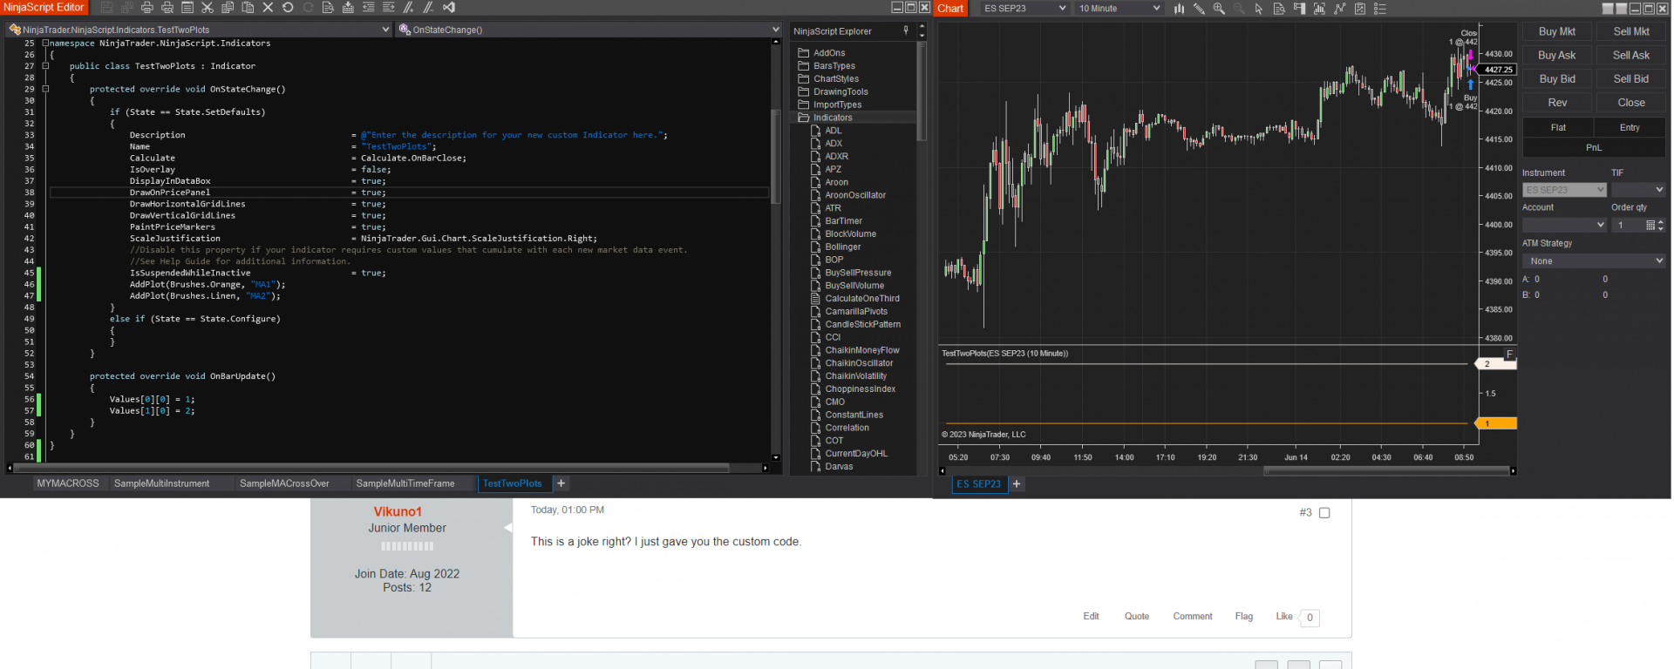Click the Buy Mkt button
Viewport: 1674px width, 669px height.
1557,31
